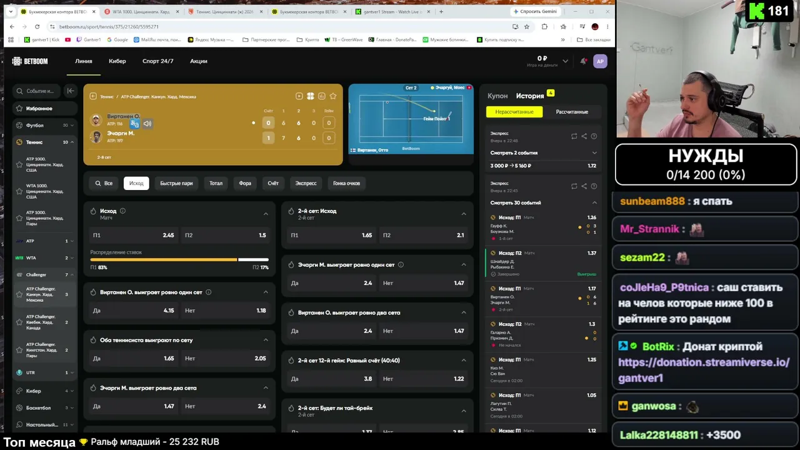Switch to the История tab
The width and height of the screenshot is (800, 450).
pos(530,96)
